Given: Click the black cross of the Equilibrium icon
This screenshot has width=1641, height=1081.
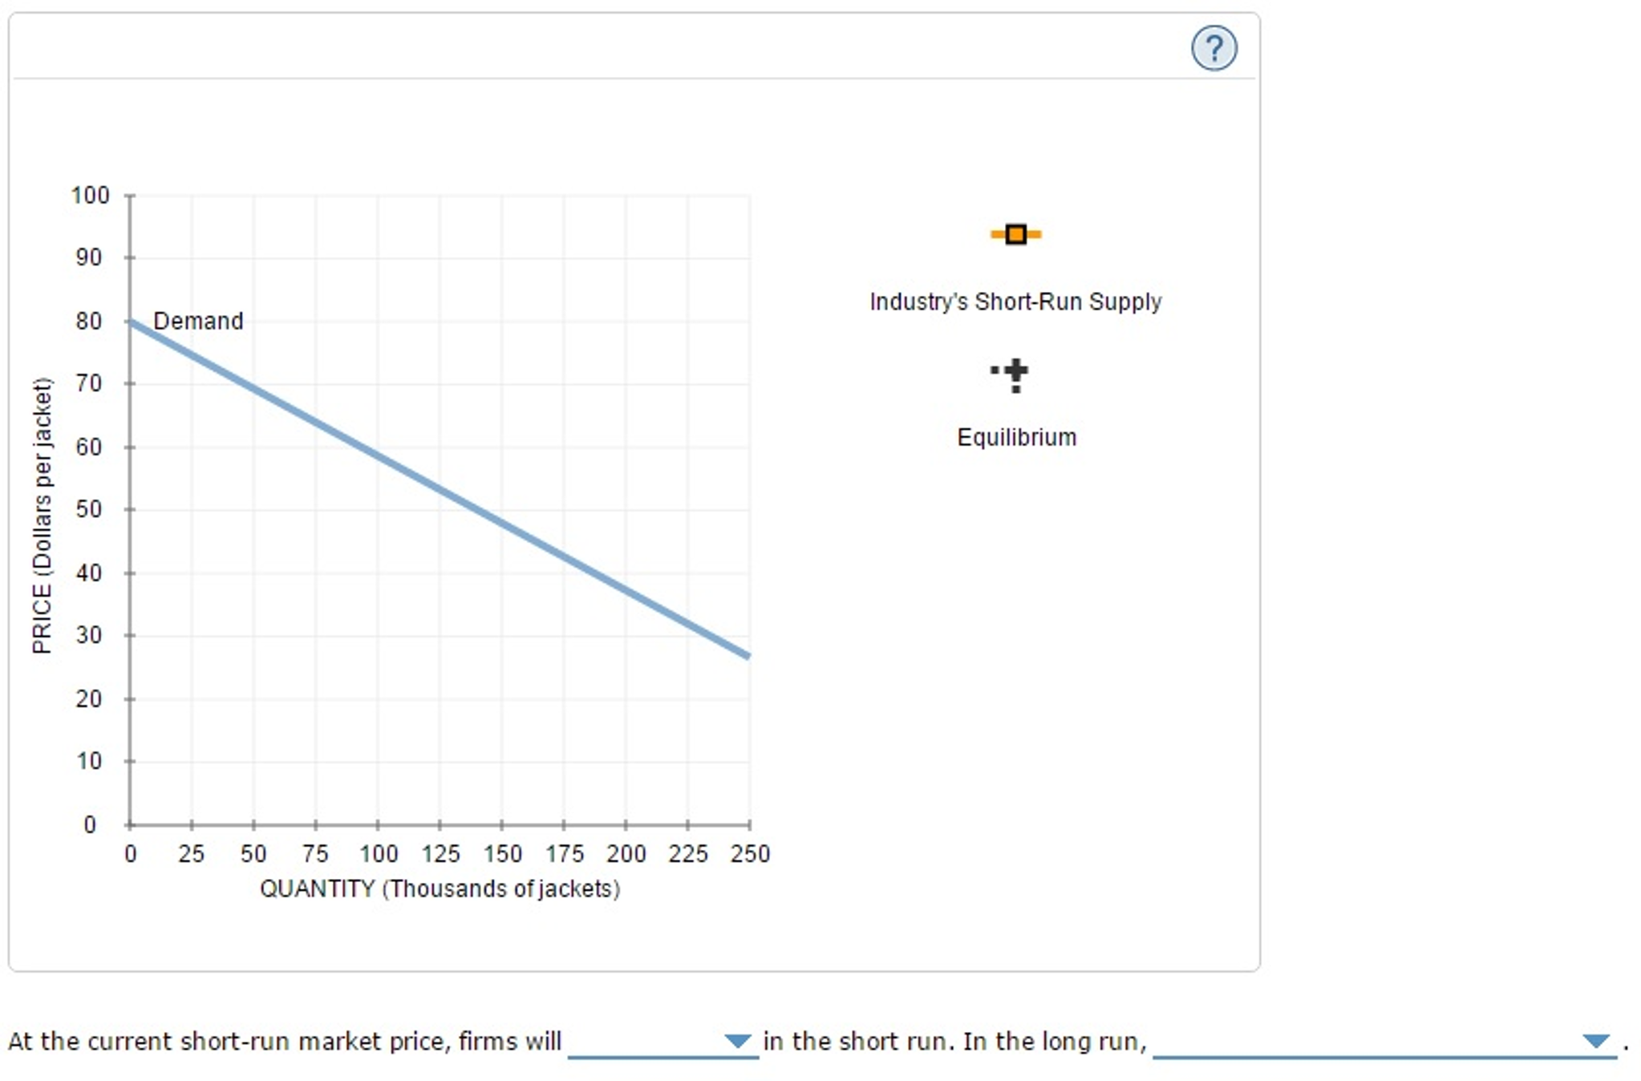Looking at the screenshot, I should tap(1016, 370).
